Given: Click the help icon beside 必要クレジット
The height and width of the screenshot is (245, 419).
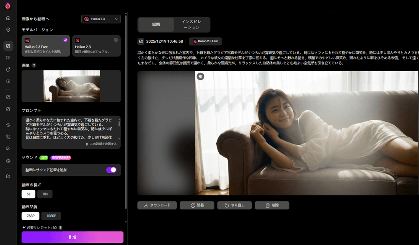Looking at the screenshot, I should [x=60, y=227].
